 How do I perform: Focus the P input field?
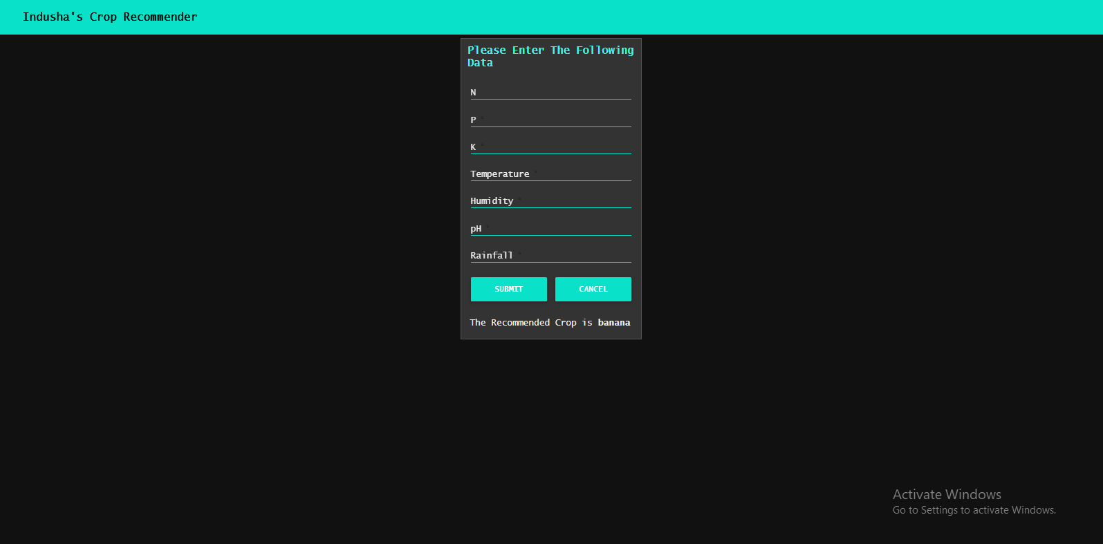click(x=550, y=120)
